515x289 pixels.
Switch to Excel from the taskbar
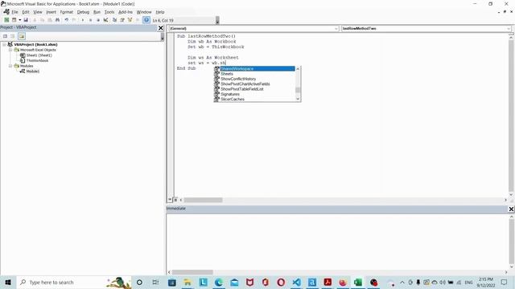(x=358, y=282)
